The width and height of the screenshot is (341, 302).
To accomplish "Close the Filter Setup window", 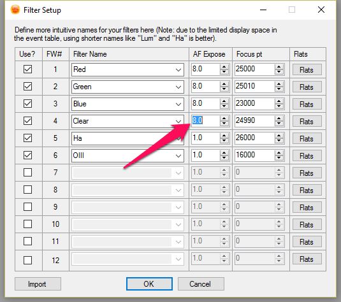I will tap(321, 10).
